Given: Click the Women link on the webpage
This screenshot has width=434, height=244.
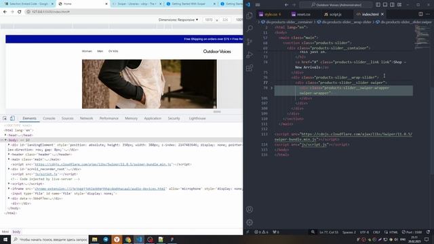Looking at the screenshot, I should (x=87, y=52).
